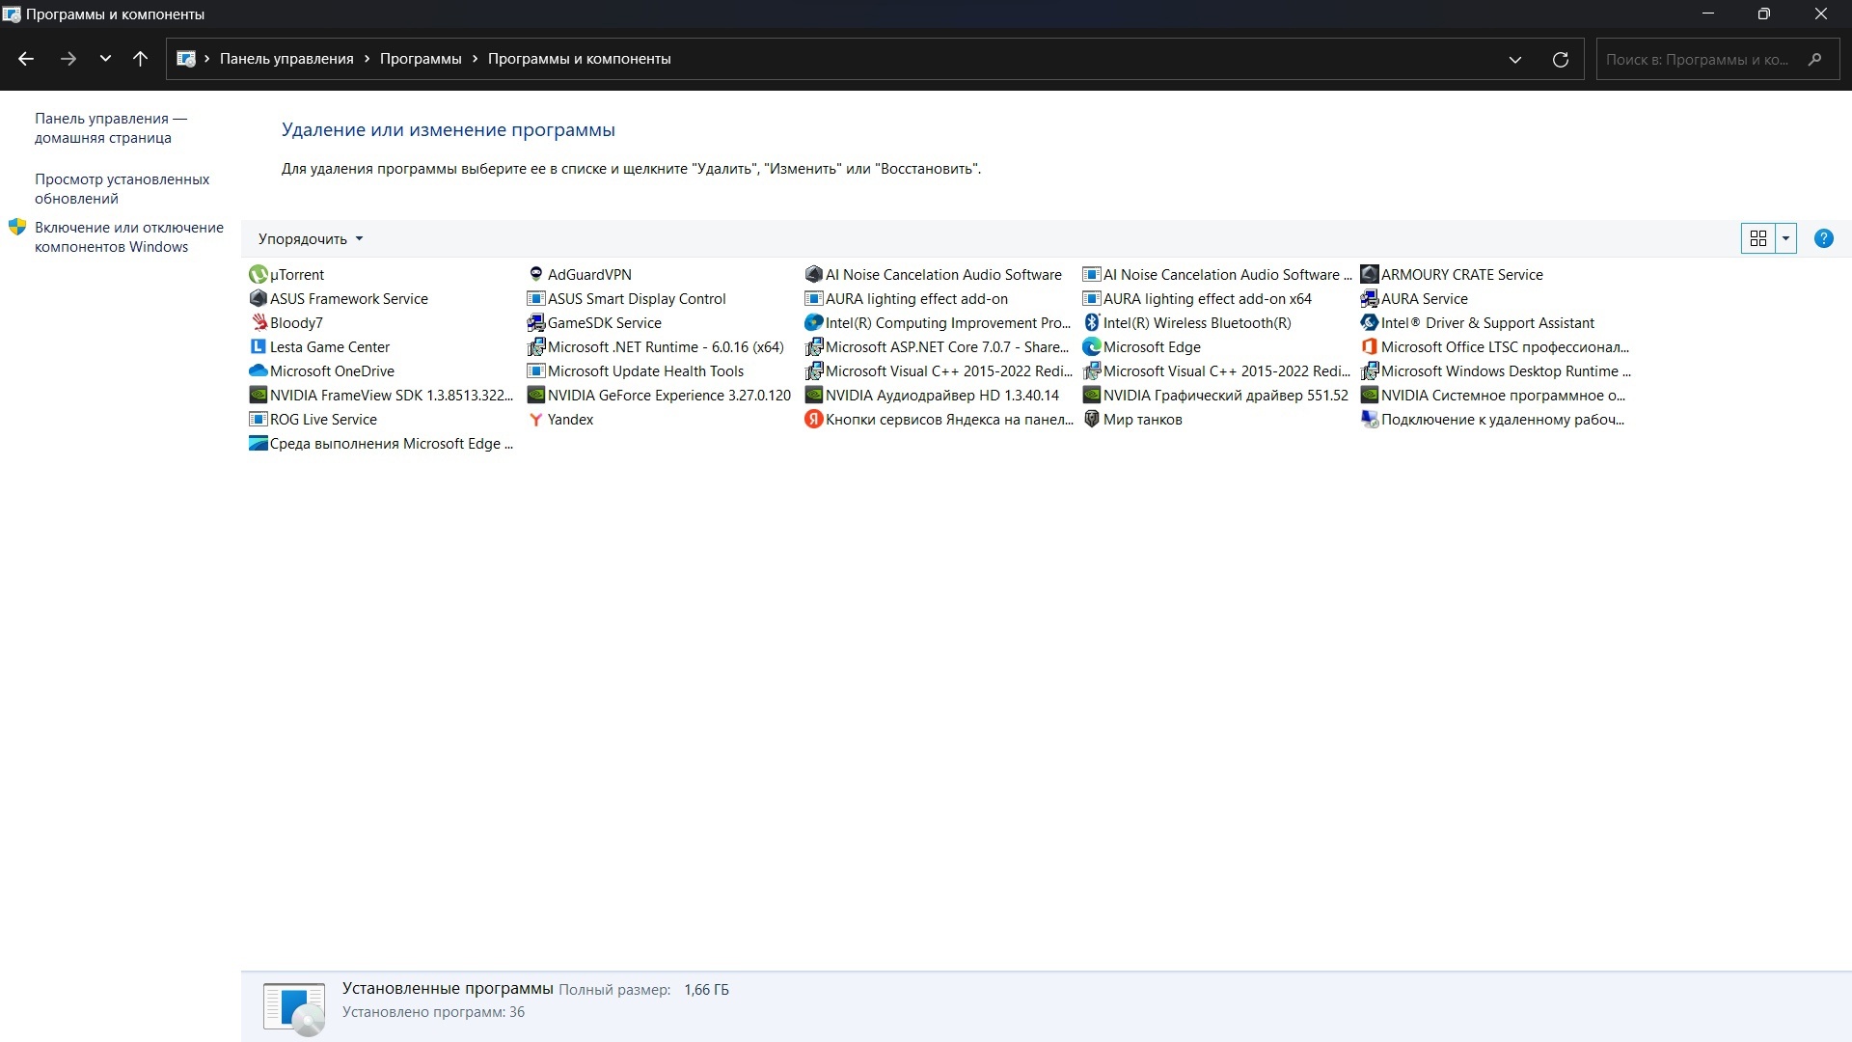Click the Bloody7 program icon
The image size is (1852, 1042).
258,323
